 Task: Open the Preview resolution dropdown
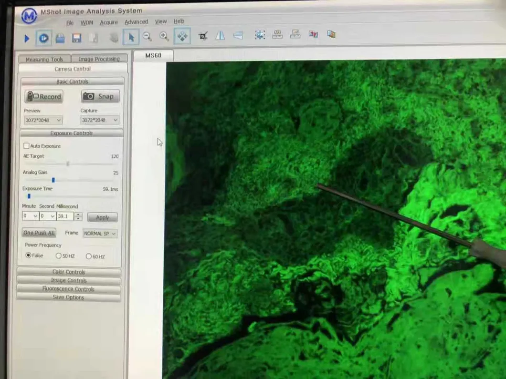coord(43,120)
